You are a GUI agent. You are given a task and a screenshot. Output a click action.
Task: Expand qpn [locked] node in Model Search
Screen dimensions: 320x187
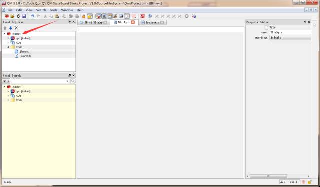pyautogui.click(x=8, y=91)
